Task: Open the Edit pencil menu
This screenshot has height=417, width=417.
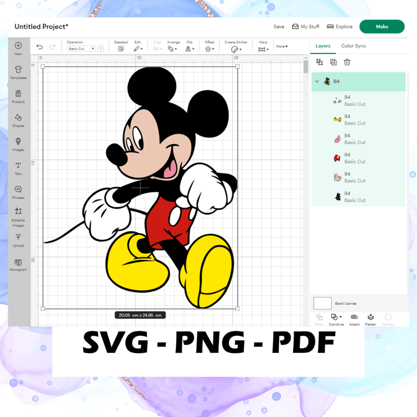Action: point(138,49)
